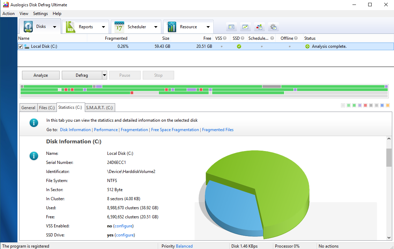
Task: Jump to Free Space Fragmentation link
Action: point(175,130)
